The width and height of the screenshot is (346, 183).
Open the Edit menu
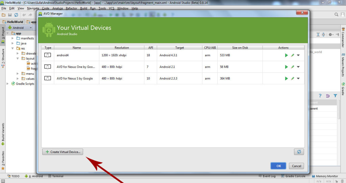point(12,8)
